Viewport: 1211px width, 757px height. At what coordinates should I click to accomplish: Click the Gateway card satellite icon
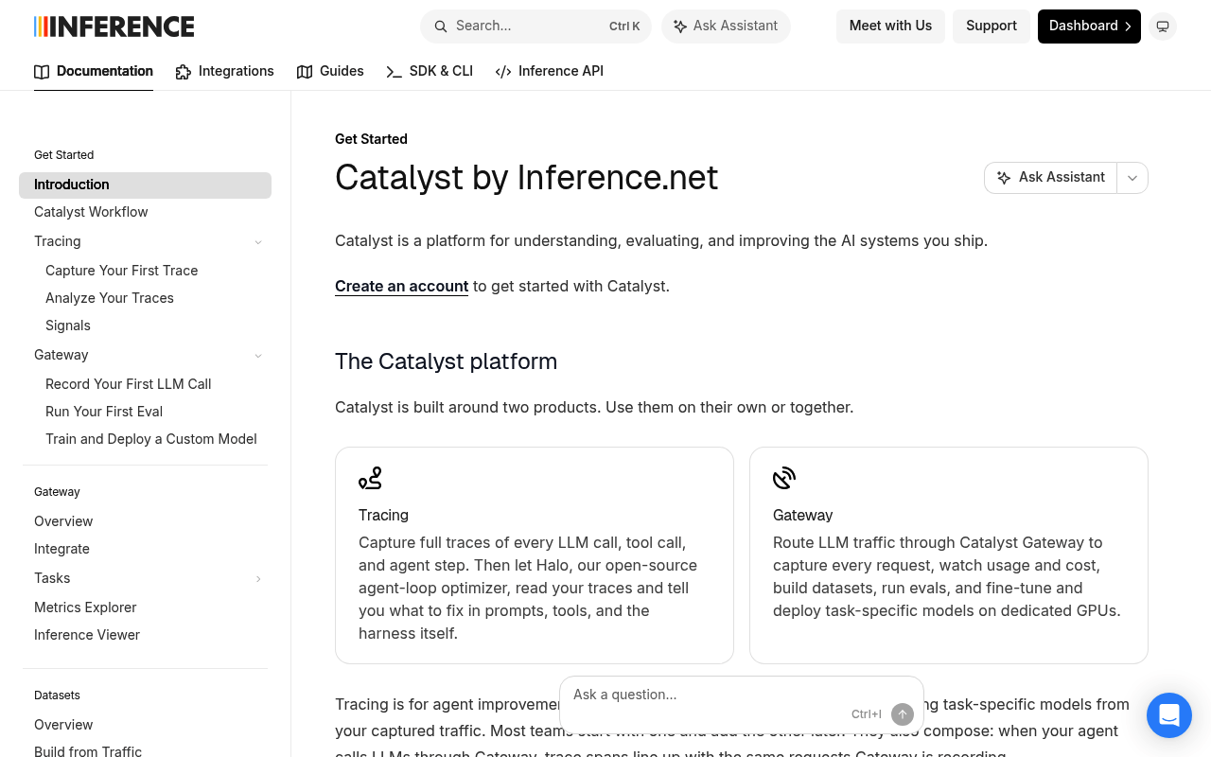784,478
